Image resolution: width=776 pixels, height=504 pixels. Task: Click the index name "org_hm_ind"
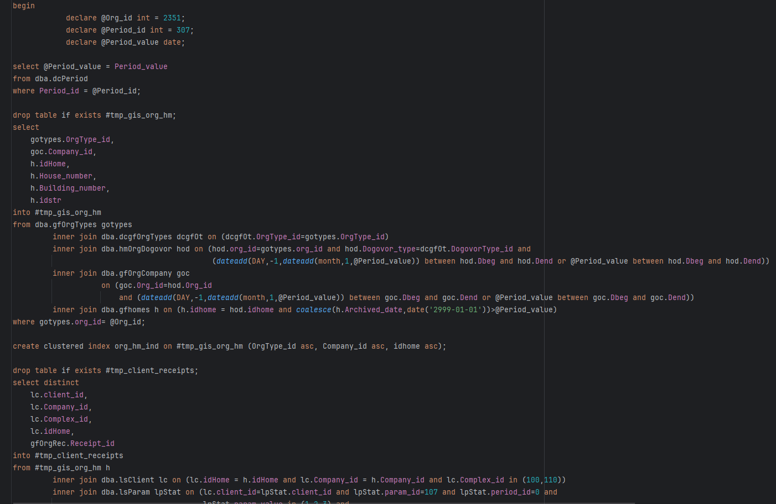[x=137, y=347]
